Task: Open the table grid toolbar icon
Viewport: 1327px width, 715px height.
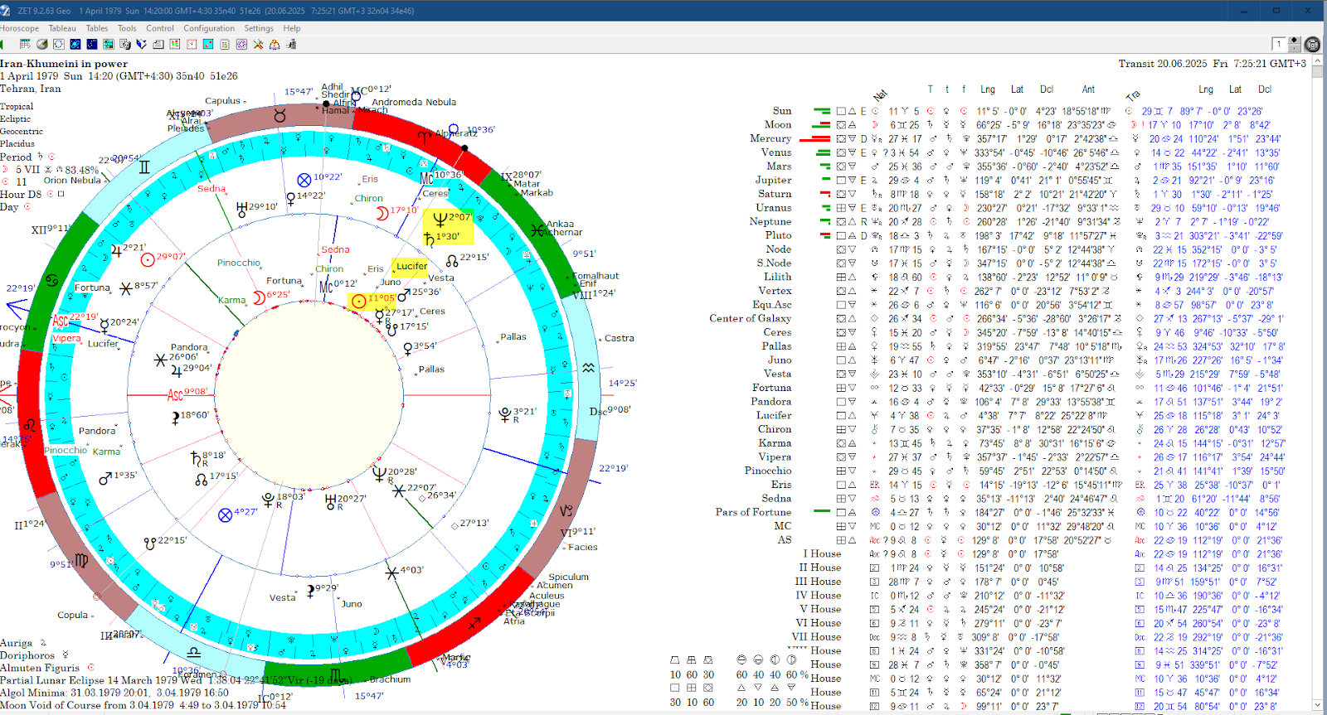Action: pyautogui.click(x=25, y=44)
